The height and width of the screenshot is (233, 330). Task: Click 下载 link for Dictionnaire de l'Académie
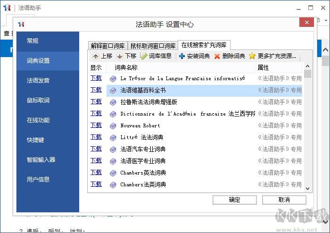pos(96,114)
